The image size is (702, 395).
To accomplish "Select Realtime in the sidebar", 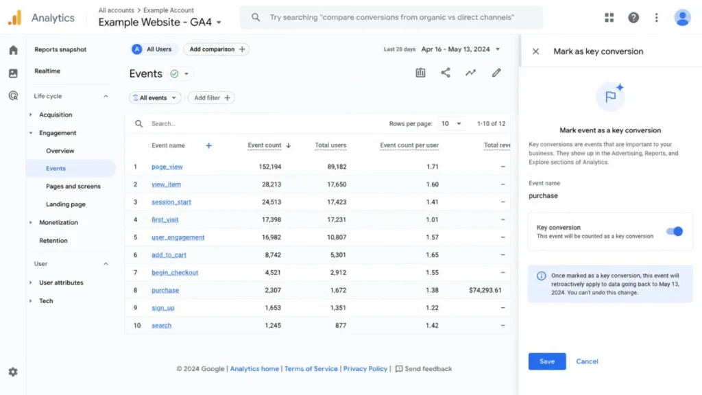I will coord(47,71).
